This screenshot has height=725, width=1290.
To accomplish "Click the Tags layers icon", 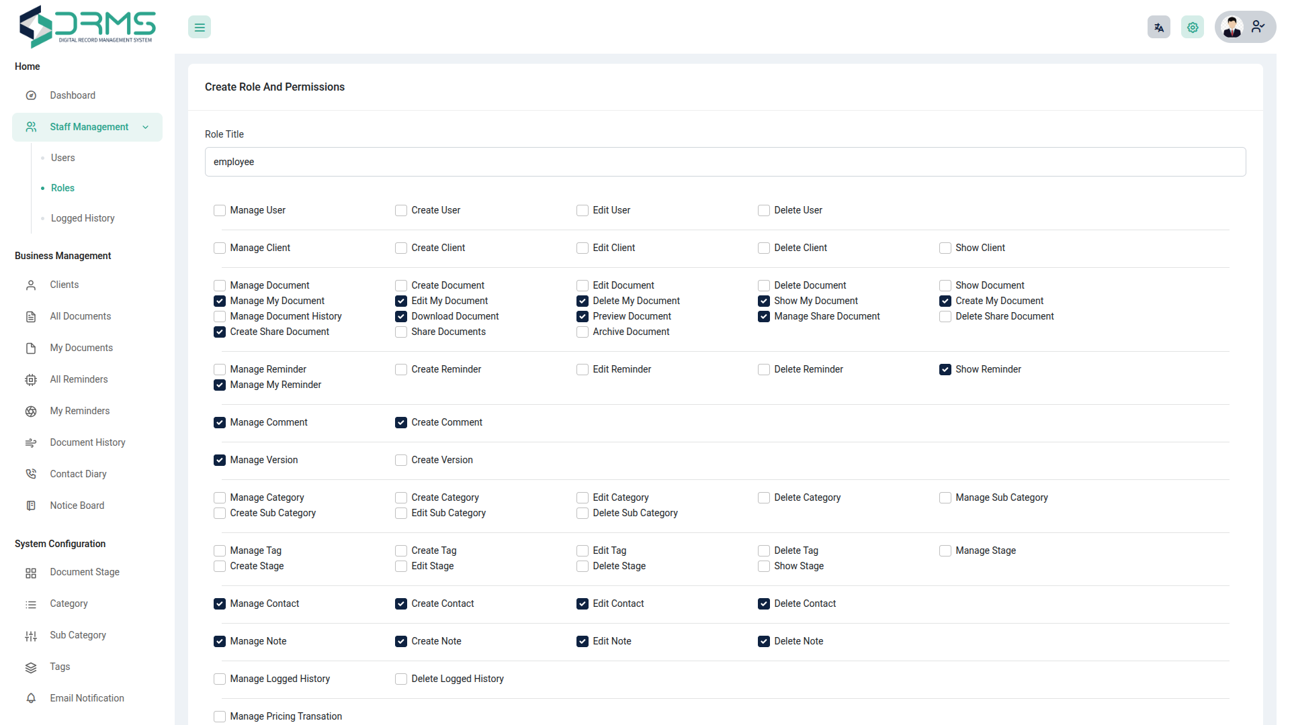I will 31,667.
